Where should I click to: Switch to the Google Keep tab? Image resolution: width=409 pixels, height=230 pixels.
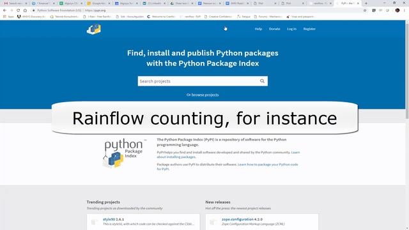pos(98,3)
